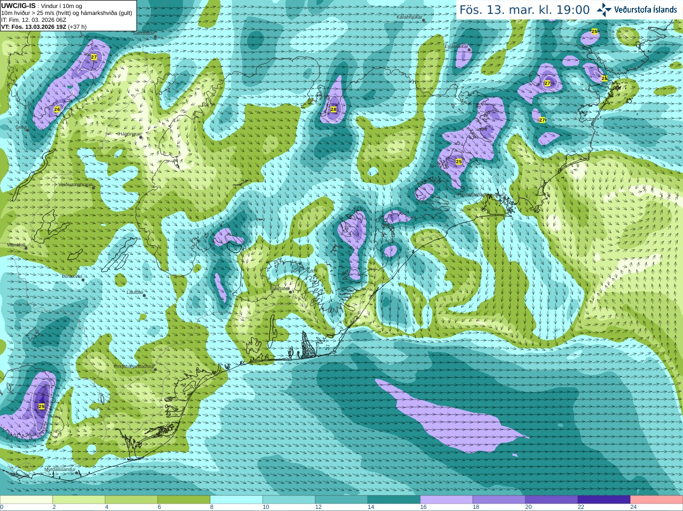Image resolution: width=683 pixels, height=511 pixels.
Task: Select the 22–24 m/s dark indigo legend swatch
Action: click(604, 500)
